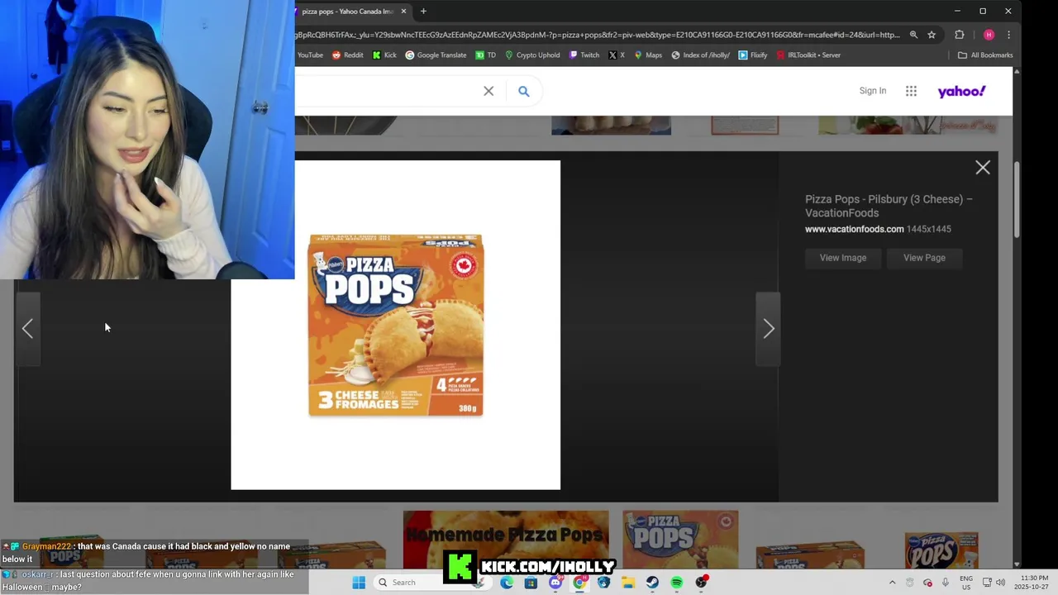Open the volume control in tray
The image size is (1058, 595).
(x=1001, y=583)
